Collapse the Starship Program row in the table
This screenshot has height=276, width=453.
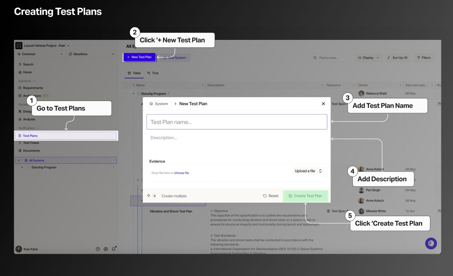pyautogui.click(x=134, y=94)
